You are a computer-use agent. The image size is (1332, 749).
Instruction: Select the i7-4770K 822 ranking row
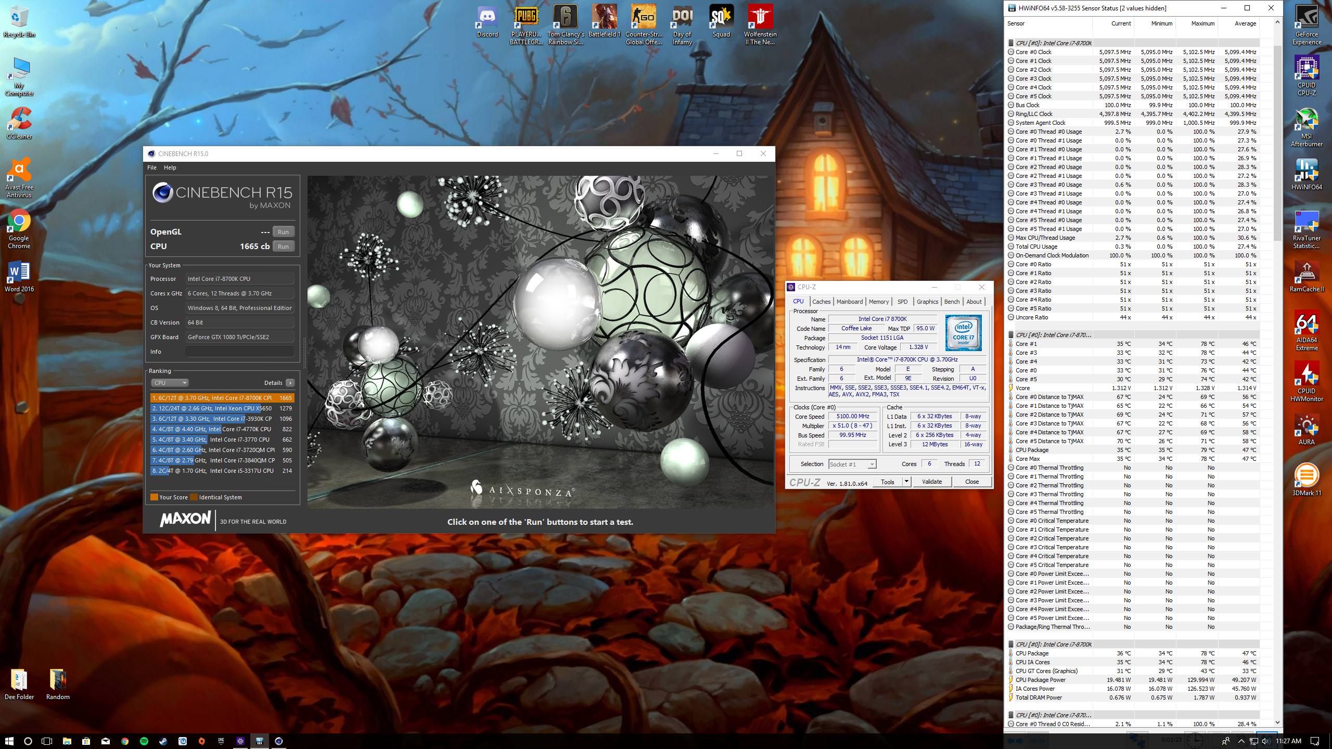click(223, 429)
